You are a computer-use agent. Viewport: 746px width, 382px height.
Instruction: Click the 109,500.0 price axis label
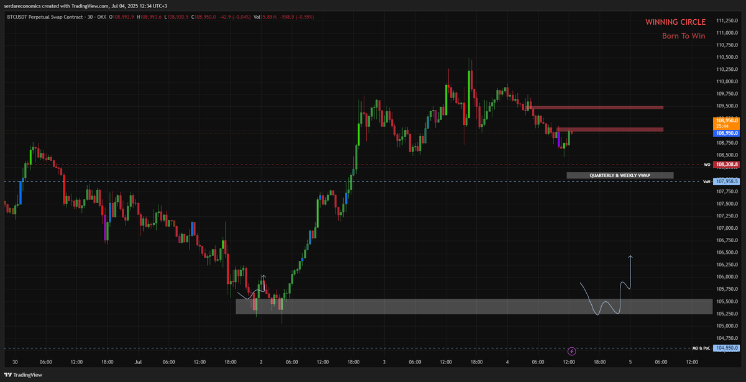click(727, 106)
